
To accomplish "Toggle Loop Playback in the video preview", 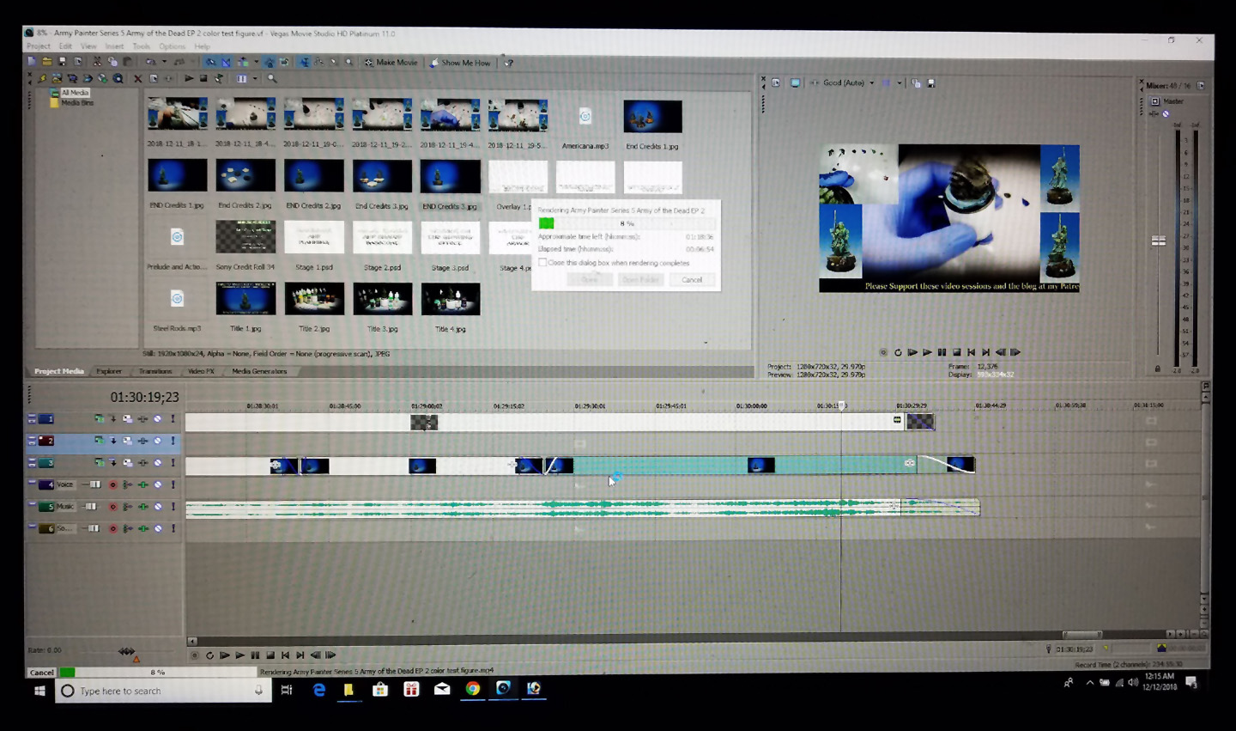I will (898, 352).
